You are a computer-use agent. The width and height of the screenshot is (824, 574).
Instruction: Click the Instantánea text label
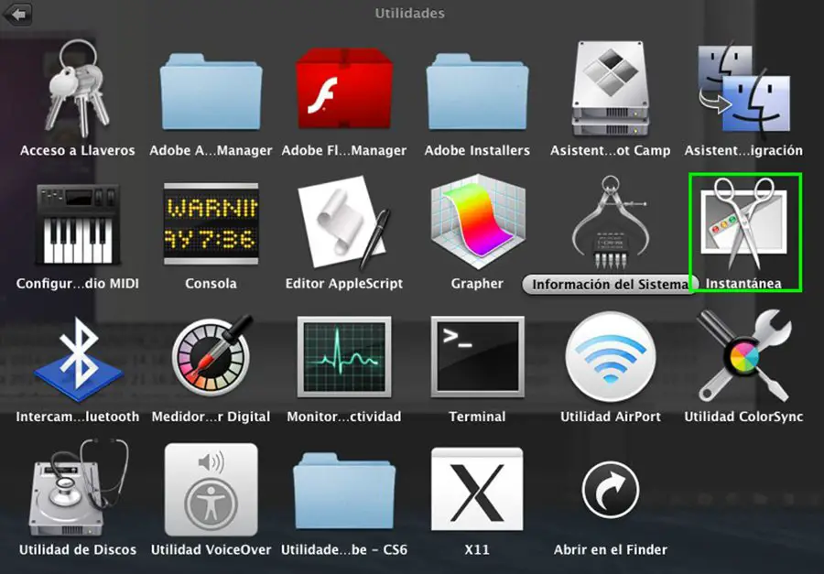tap(743, 284)
